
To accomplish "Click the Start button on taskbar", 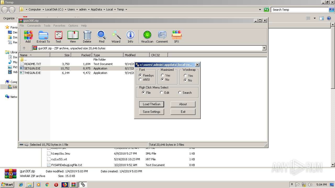I will coord(7,185).
